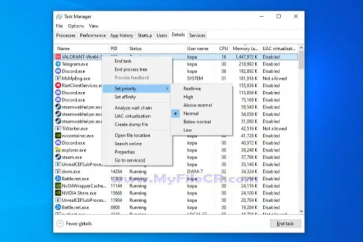Click the steamwebhelper icon with 51,080 K memory
This screenshot has width=363, height=242.
[x=58, y=122]
